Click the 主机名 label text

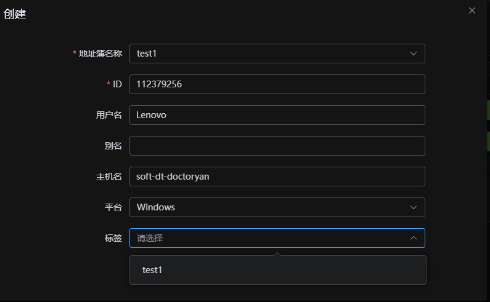pos(109,177)
